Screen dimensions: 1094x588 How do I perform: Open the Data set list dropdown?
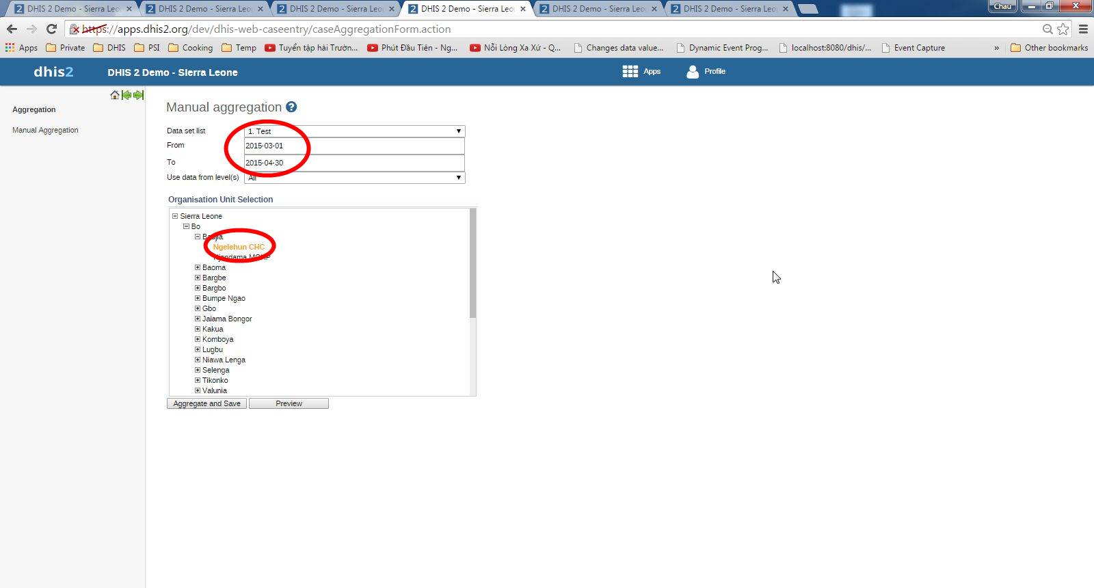[x=355, y=131]
